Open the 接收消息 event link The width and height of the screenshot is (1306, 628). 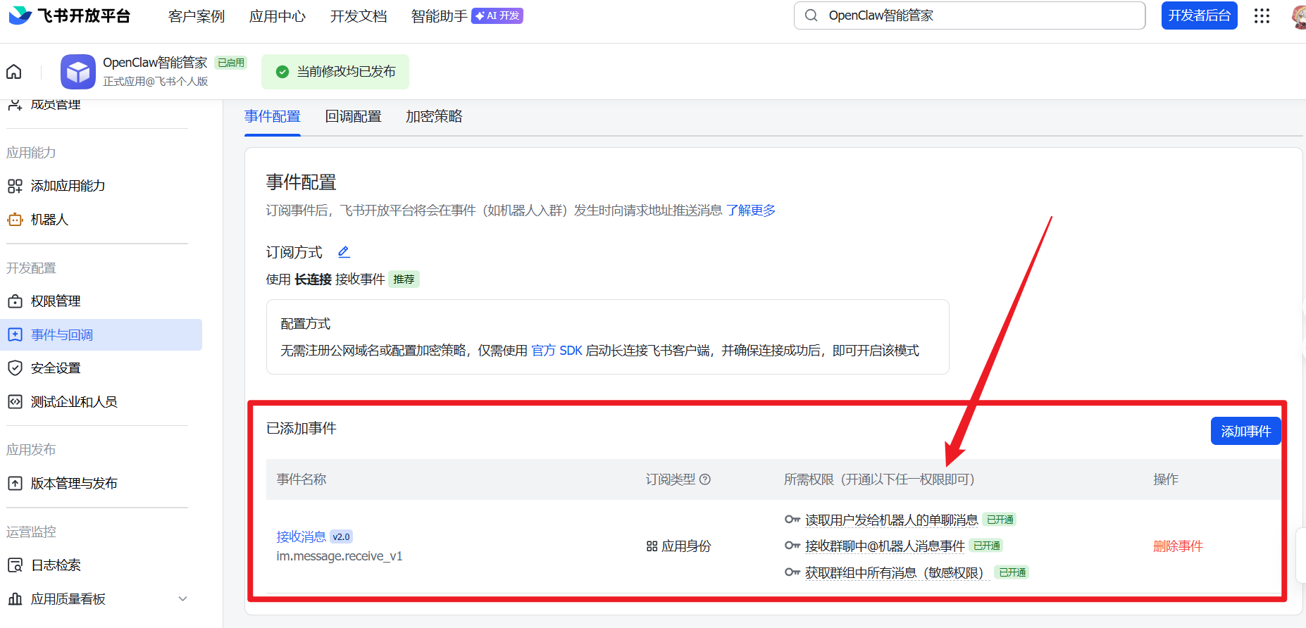pyautogui.click(x=301, y=536)
